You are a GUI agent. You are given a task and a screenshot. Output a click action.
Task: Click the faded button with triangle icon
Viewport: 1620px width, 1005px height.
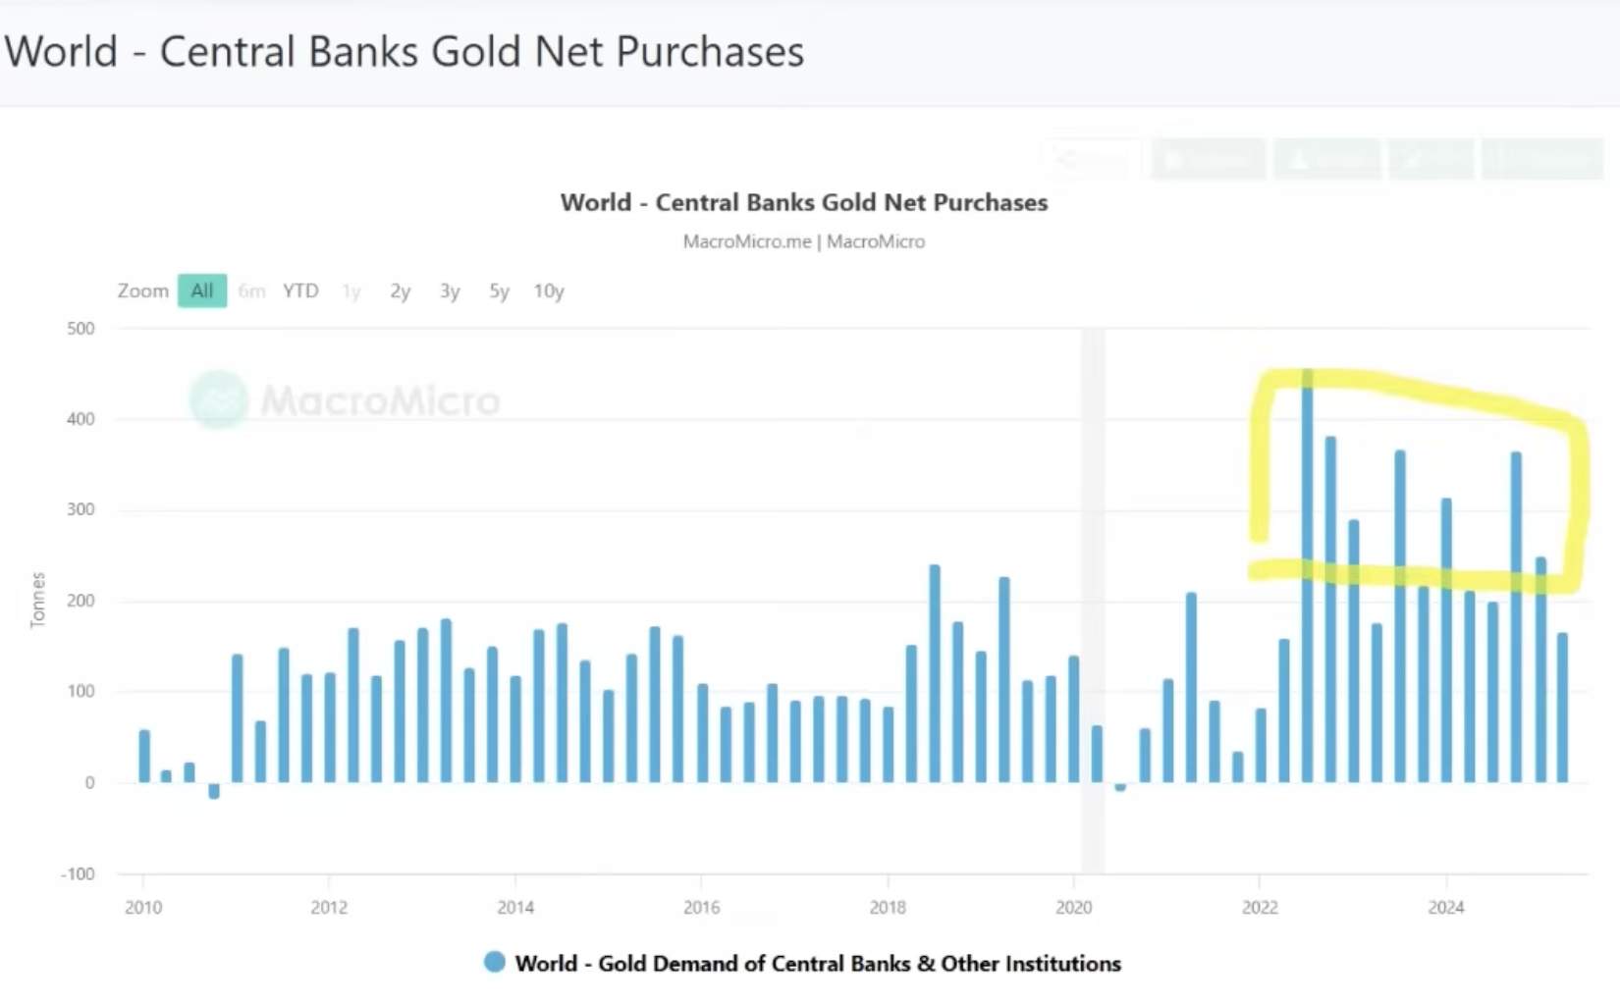click(x=1327, y=159)
